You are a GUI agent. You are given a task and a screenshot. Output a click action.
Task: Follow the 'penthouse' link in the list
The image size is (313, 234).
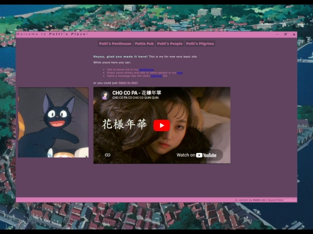[146, 69]
